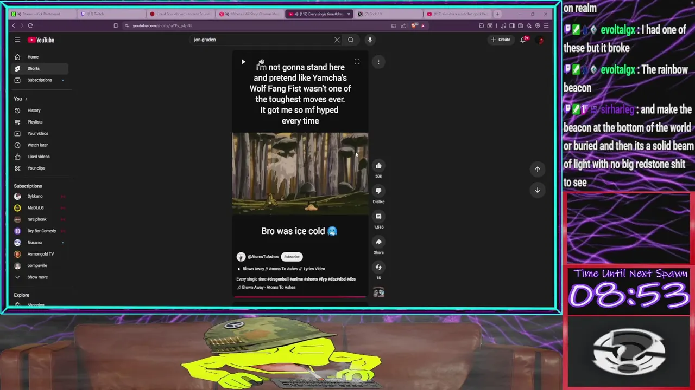Switch to the Lizard Soundboard tab
Viewport: 695px width, 390px height.
pos(179,14)
